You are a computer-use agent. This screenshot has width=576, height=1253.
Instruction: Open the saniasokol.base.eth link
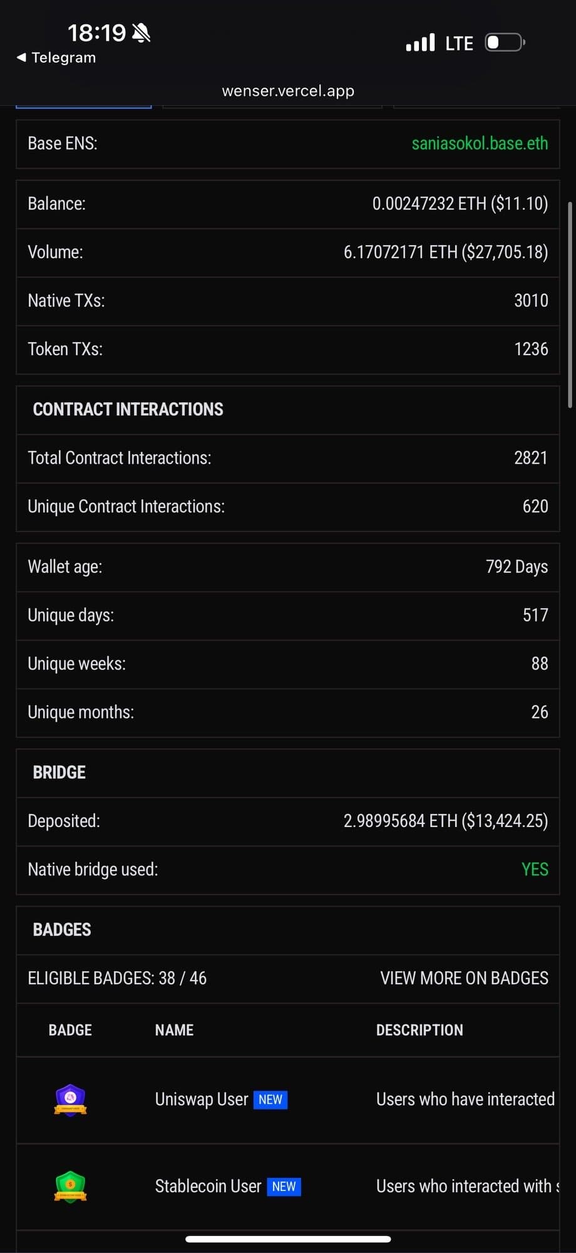(x=480, y=143)
